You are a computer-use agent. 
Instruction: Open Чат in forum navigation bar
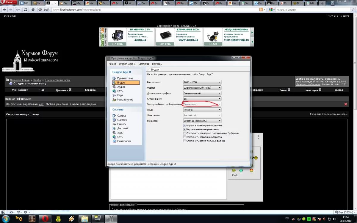pos(42,89)
